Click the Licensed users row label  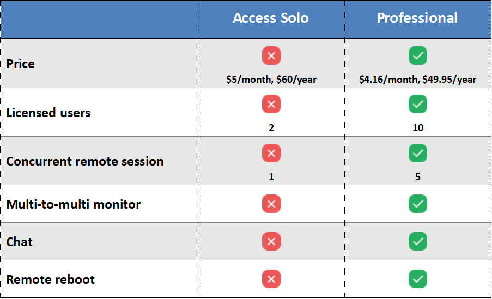[48, 113]
